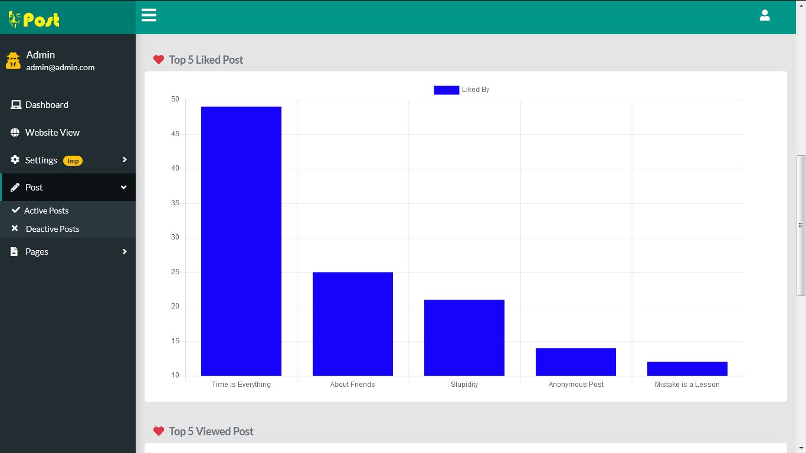
Task: Click the pencil icon beside Post
Action: pyautogui.click(x=15, y=187)
